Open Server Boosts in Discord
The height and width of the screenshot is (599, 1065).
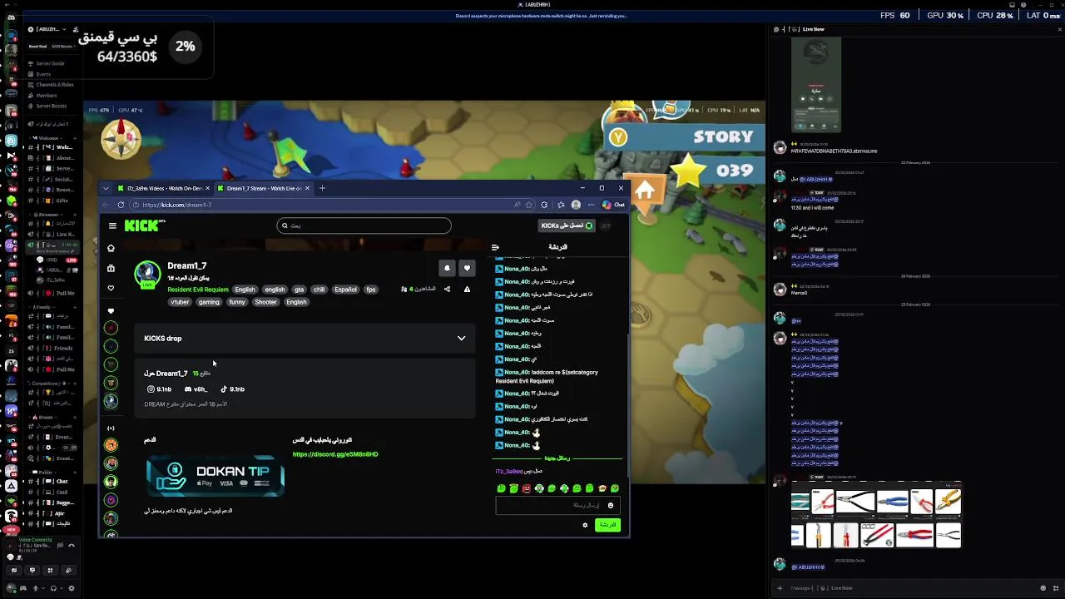coord(51,106)
